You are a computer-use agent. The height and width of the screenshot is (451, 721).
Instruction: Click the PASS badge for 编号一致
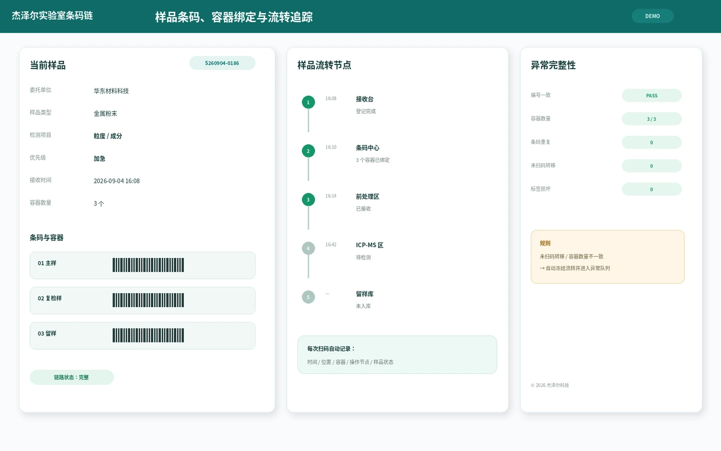(x=651, y=96)
